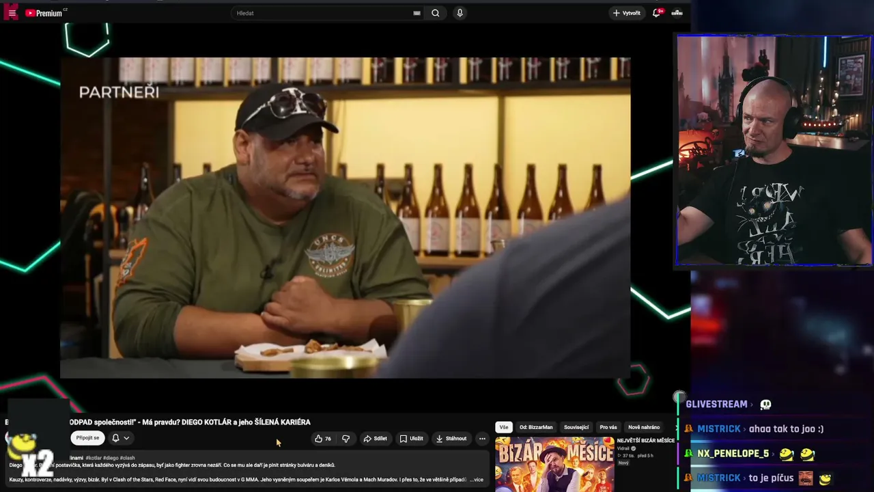Select the Vše filter chip
This screenshot has height=492, width=874.
point(504,427)
